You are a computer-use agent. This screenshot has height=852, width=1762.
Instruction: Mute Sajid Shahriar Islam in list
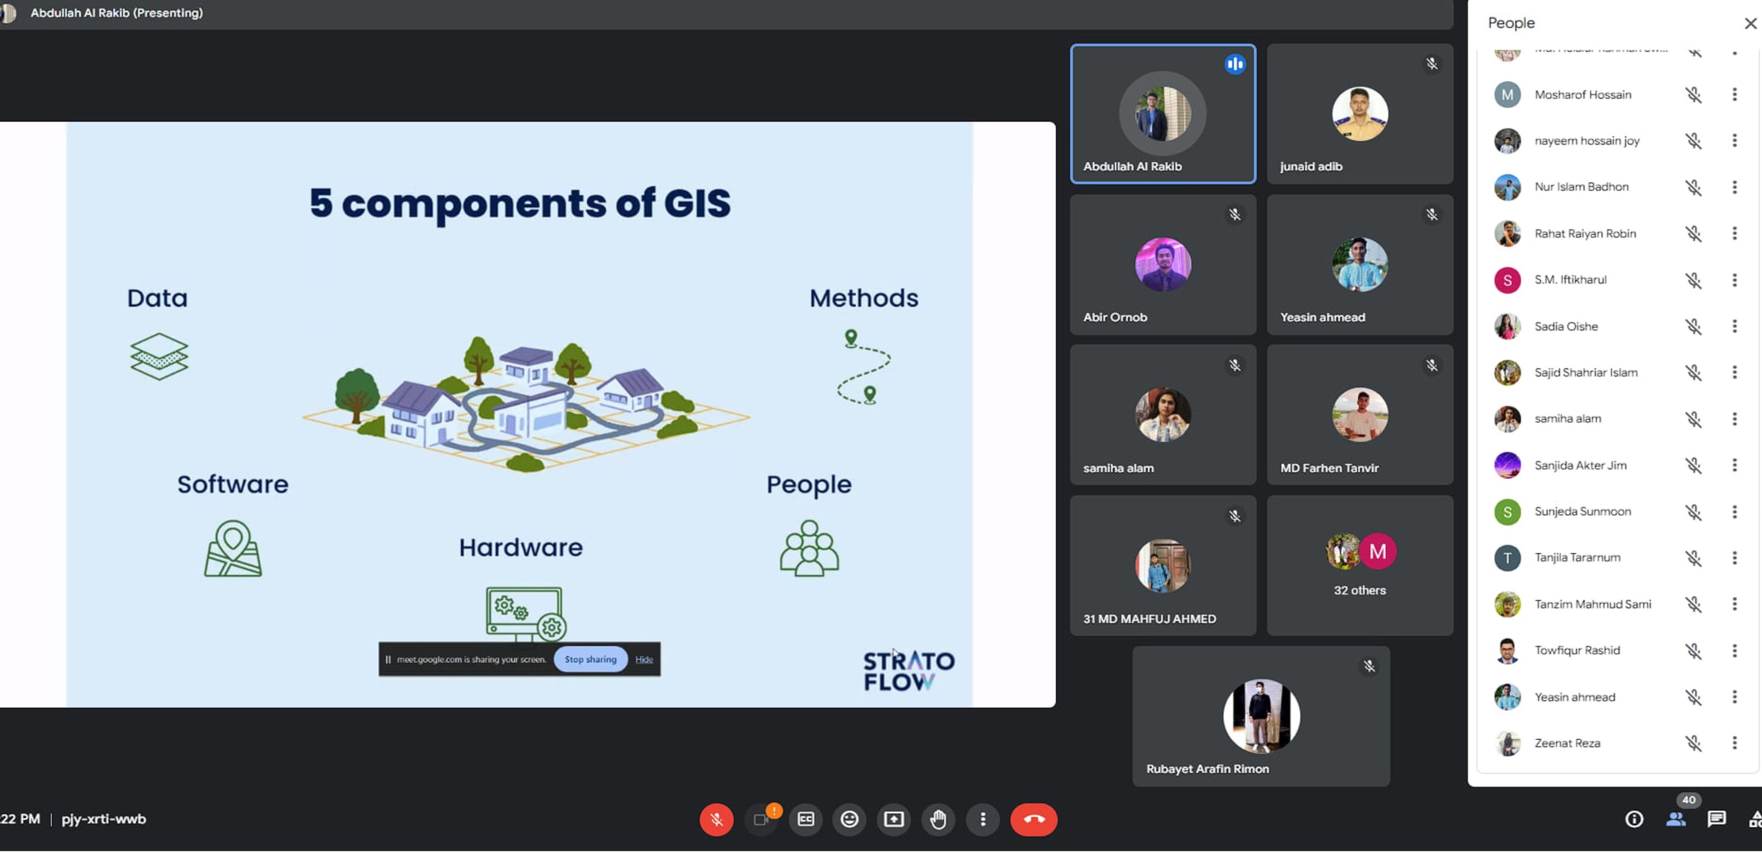tap(1693, 372)
